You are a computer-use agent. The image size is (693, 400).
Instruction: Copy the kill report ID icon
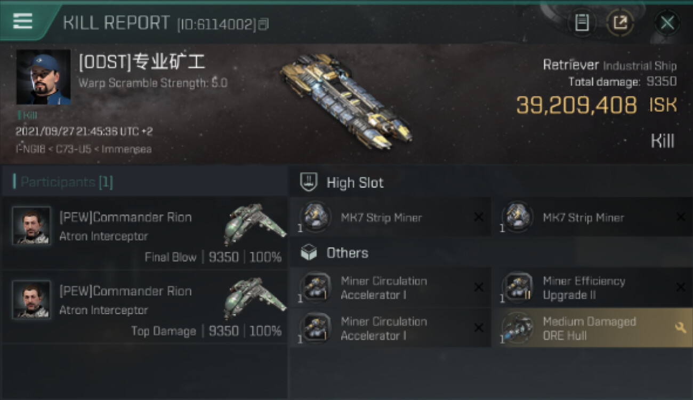[264, 24]
